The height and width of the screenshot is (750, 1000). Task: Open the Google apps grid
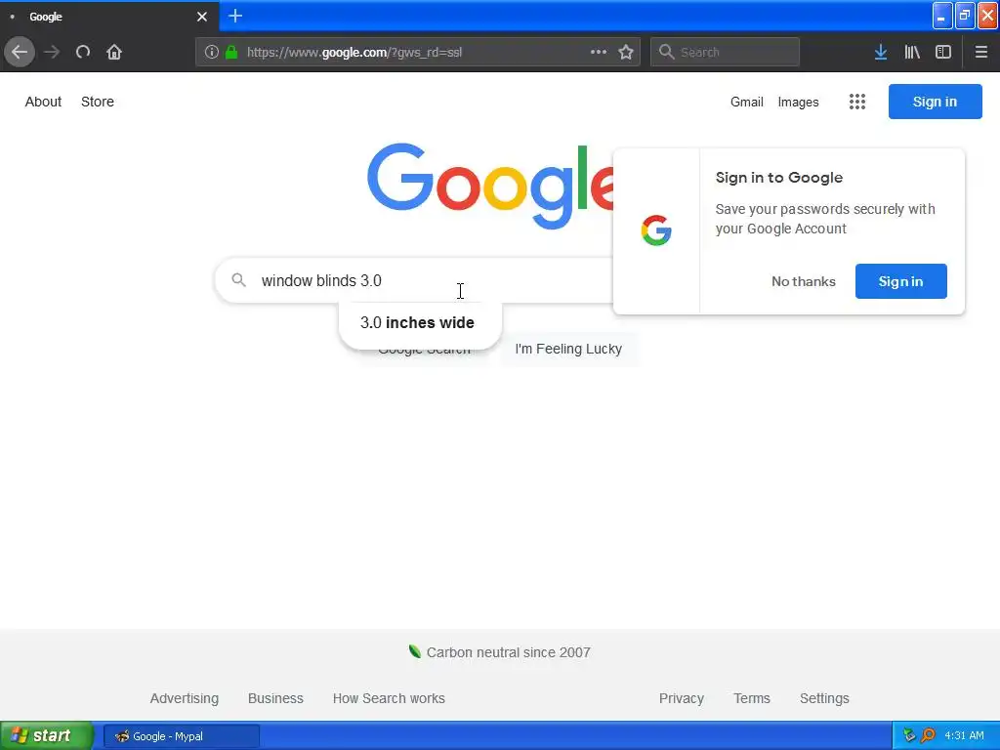click(x=857, y=102)
